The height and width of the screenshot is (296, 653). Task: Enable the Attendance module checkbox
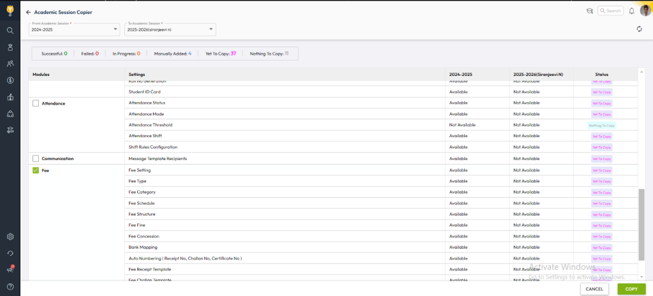(x=36, y=103)
